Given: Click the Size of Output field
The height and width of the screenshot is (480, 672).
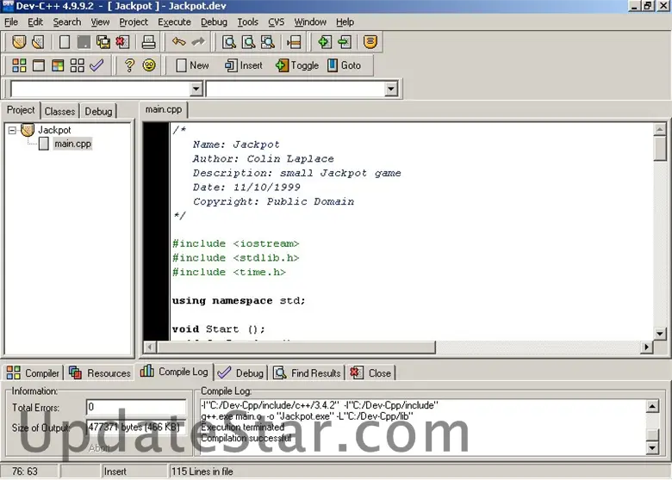Looking at the screenshot, I should (x=136, y=427).
